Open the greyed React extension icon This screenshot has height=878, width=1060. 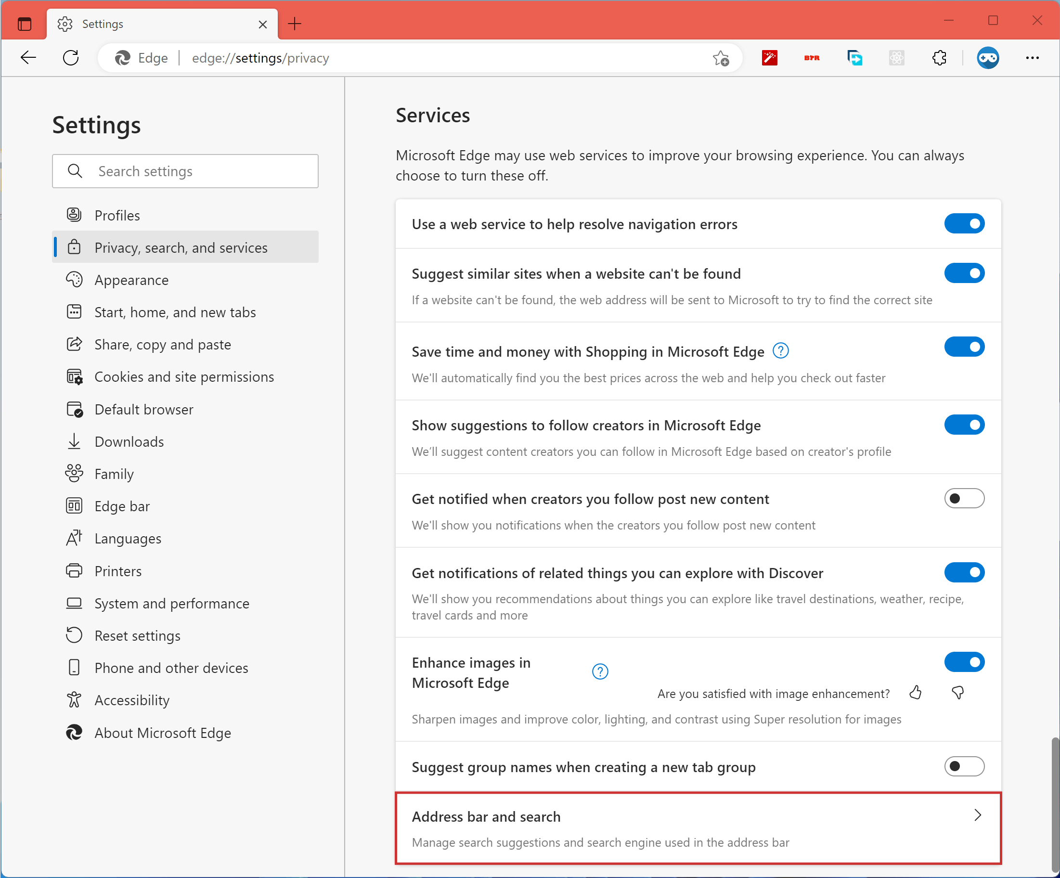point(896,58)
